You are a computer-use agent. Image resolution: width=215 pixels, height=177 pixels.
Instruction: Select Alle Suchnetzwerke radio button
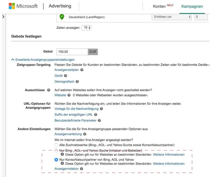[56, 145]
